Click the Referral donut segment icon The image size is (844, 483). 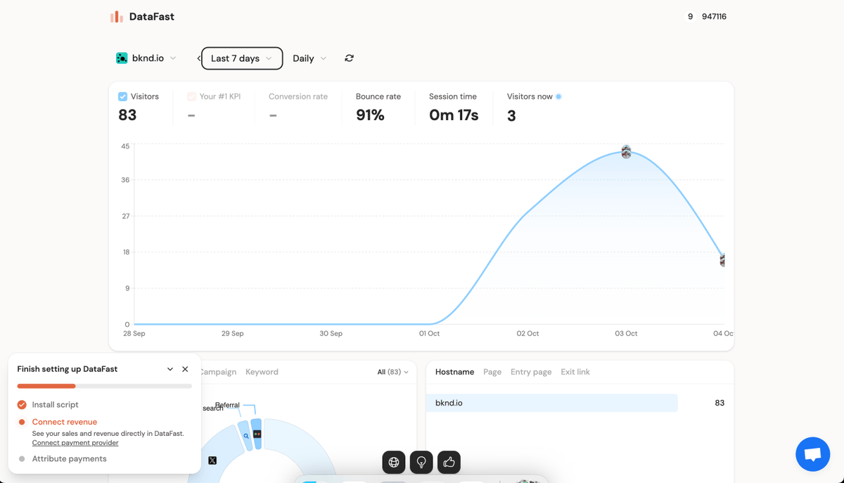pyautogui.click(x=257, y=434)
